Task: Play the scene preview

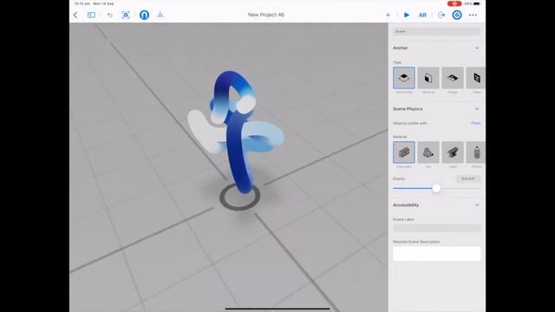Action: [x=407, y=15]
